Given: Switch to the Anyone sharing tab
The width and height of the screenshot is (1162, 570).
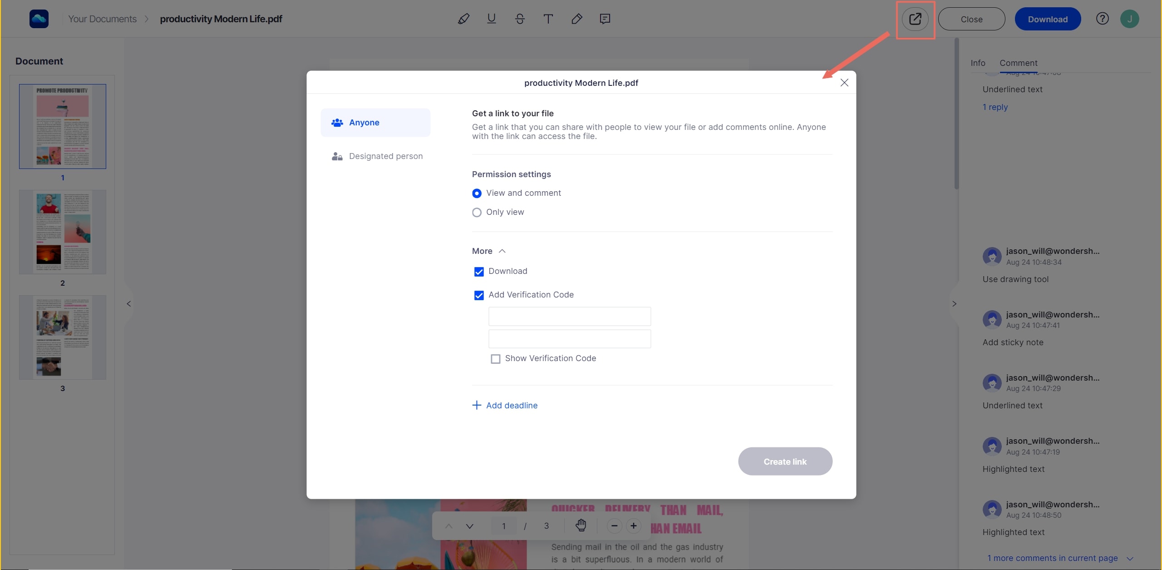Looking at the screenshot, I should point(375,123).
